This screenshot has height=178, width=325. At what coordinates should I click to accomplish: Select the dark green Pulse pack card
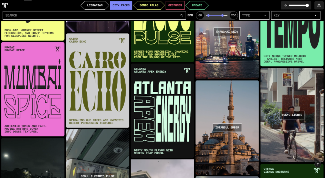click(162, 42)
